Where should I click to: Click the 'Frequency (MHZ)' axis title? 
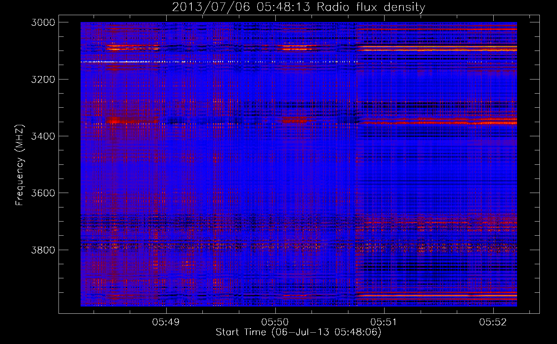(x=20, y=165)
